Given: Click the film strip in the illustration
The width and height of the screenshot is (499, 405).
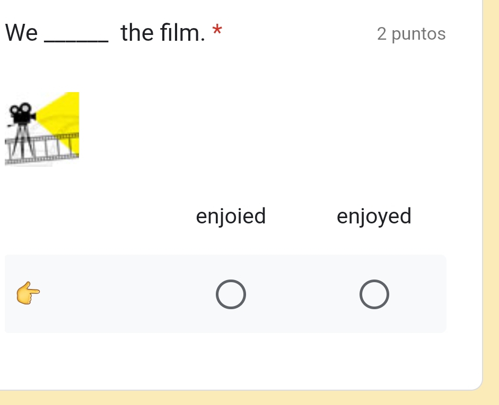Looking at the screenshot, I should (56, 147).
